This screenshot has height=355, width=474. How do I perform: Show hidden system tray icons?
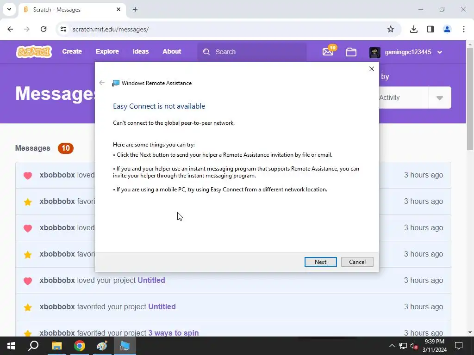(x=392, y=346)
